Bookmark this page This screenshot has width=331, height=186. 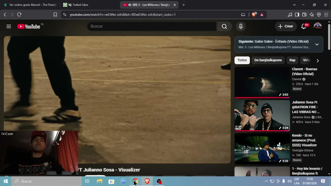[55, 14]
